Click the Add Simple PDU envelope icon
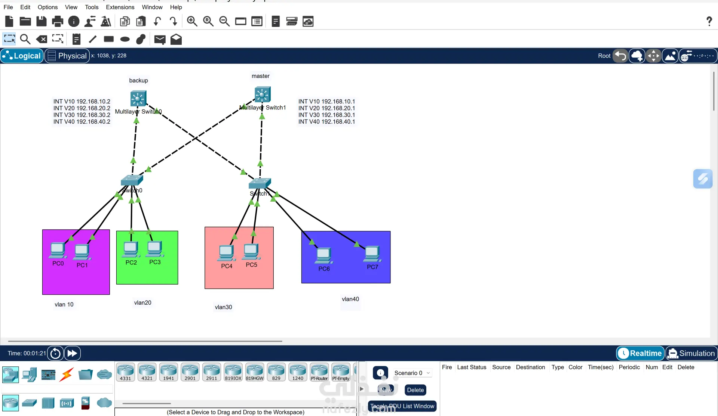Image resolution: width=718 pixels, height=416 pixels. coord(160,39)
